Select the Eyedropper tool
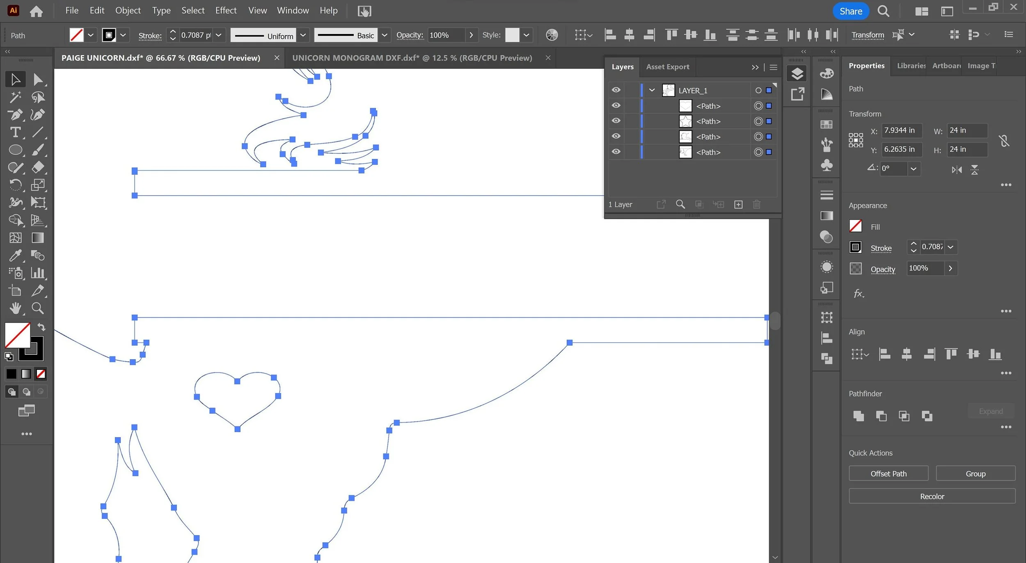 15,255
